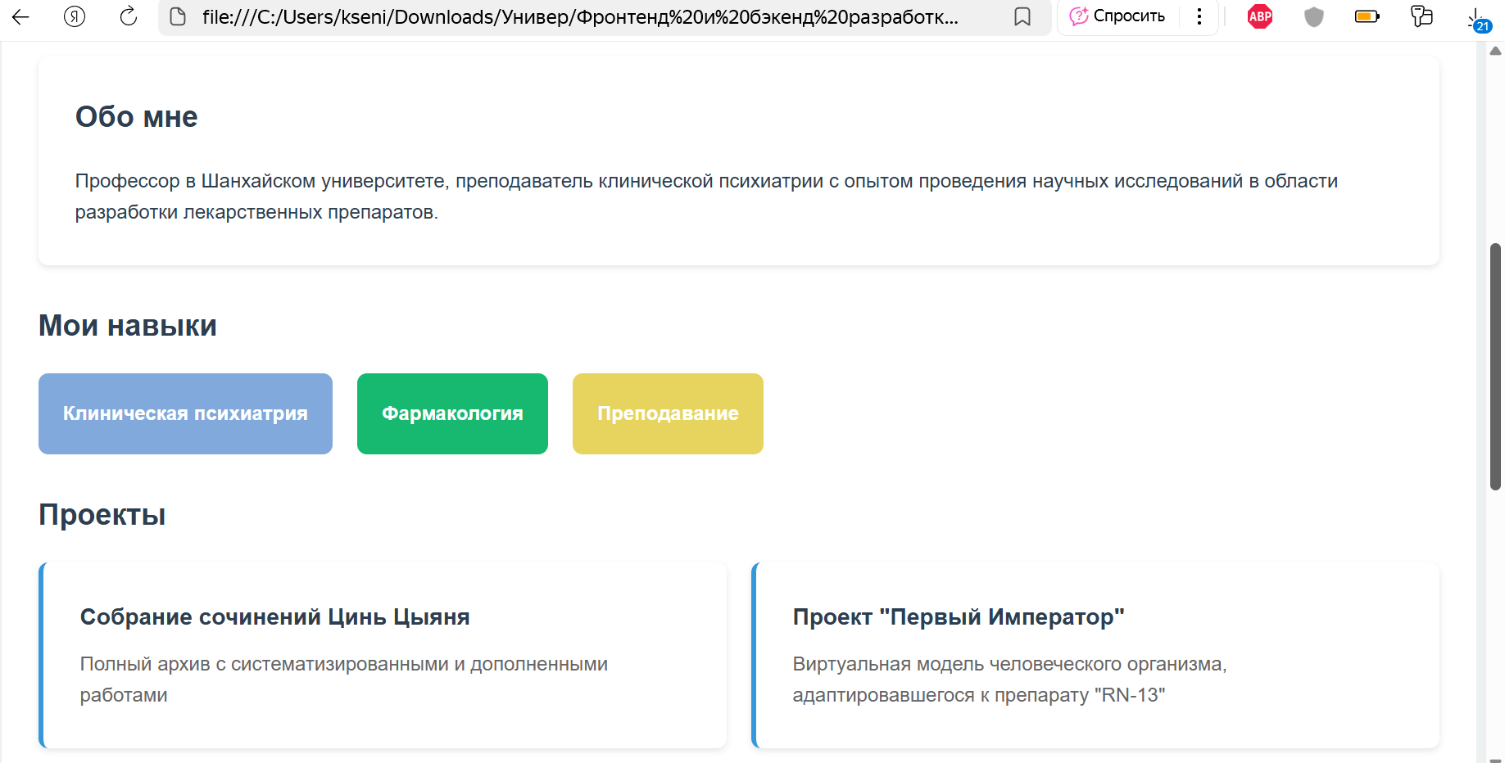Open the Спросить AI assistant

pos(1118,16)
